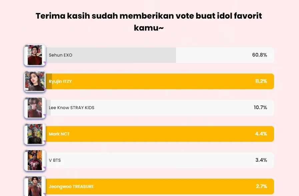
Task: Click the V BTS photo thumbnail
Action: pos(35,160)
